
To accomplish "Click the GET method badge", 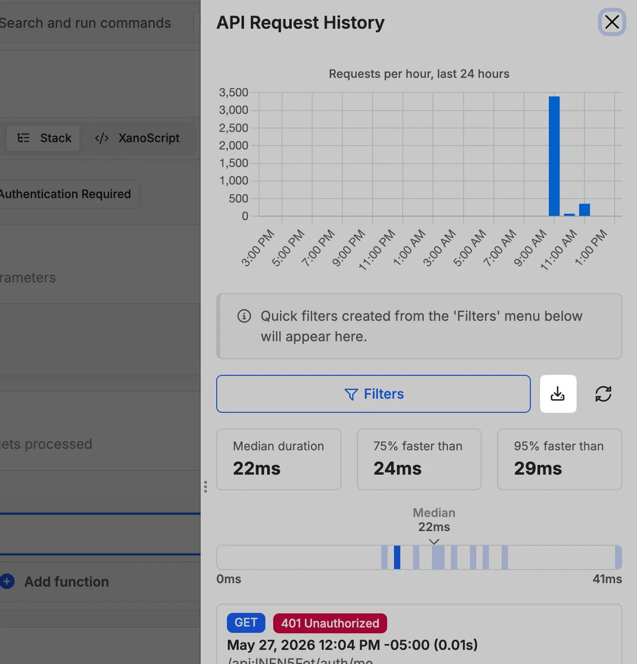I will pos(246,623).
